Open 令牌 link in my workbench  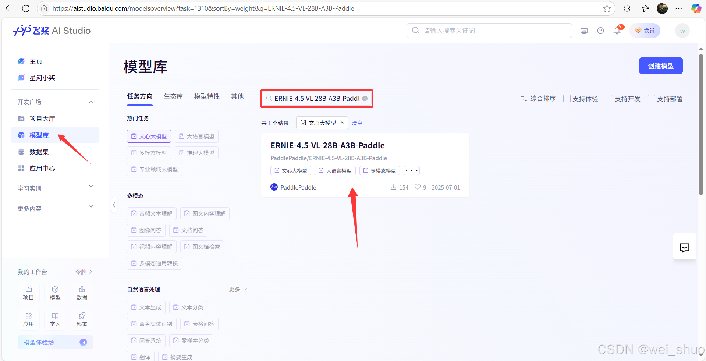tap(84, 272)
